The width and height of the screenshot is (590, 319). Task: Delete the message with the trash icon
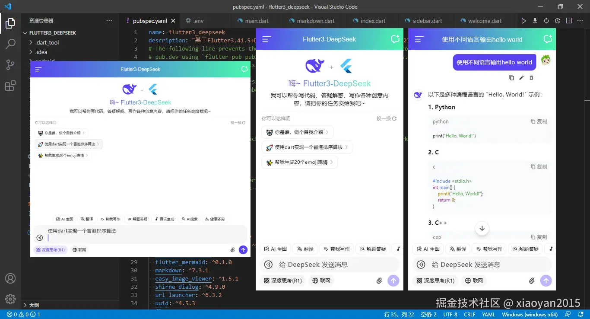pos(531,77)
